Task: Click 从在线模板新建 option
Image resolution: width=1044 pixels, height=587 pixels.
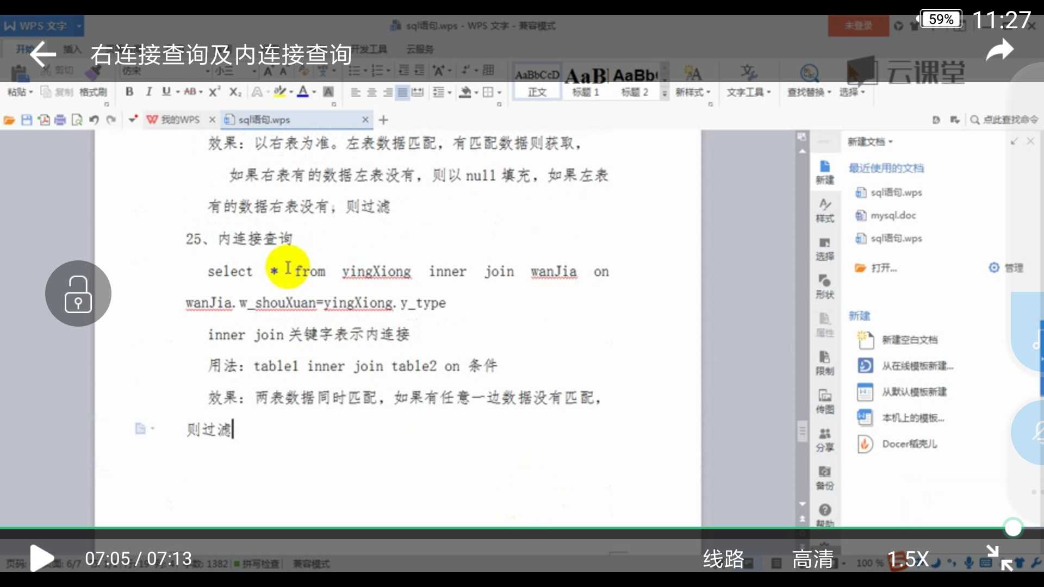Action: [x=905, y=366]
